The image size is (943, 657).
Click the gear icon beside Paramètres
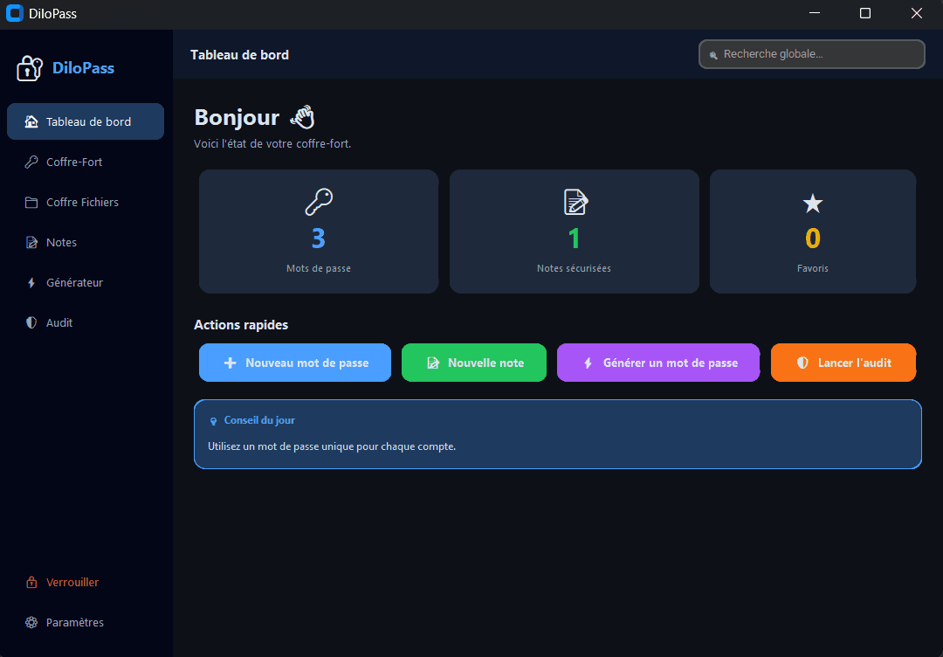click(31, 623)
